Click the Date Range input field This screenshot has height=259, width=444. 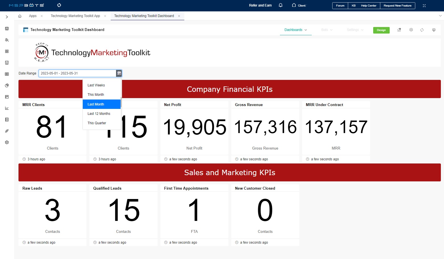click(x=77, y=73)
